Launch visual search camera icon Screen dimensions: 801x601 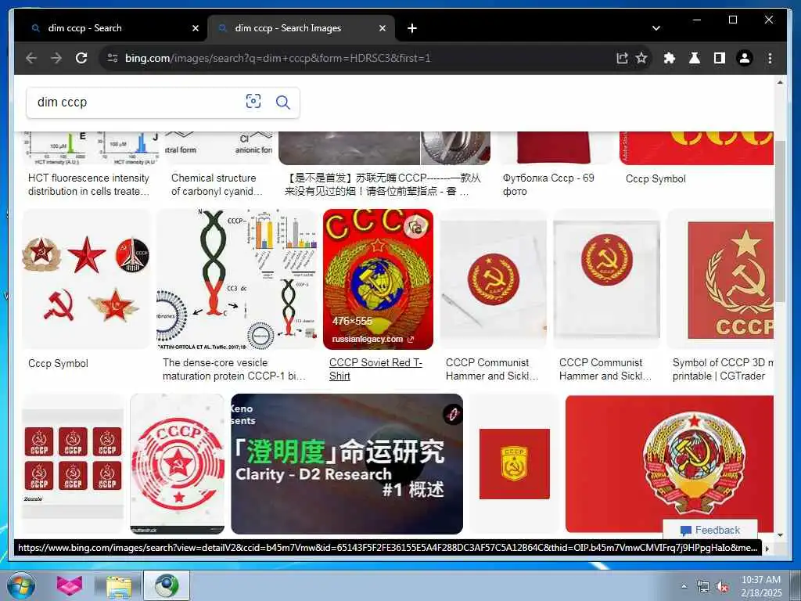pyautogui.click(x=253, y=101)
